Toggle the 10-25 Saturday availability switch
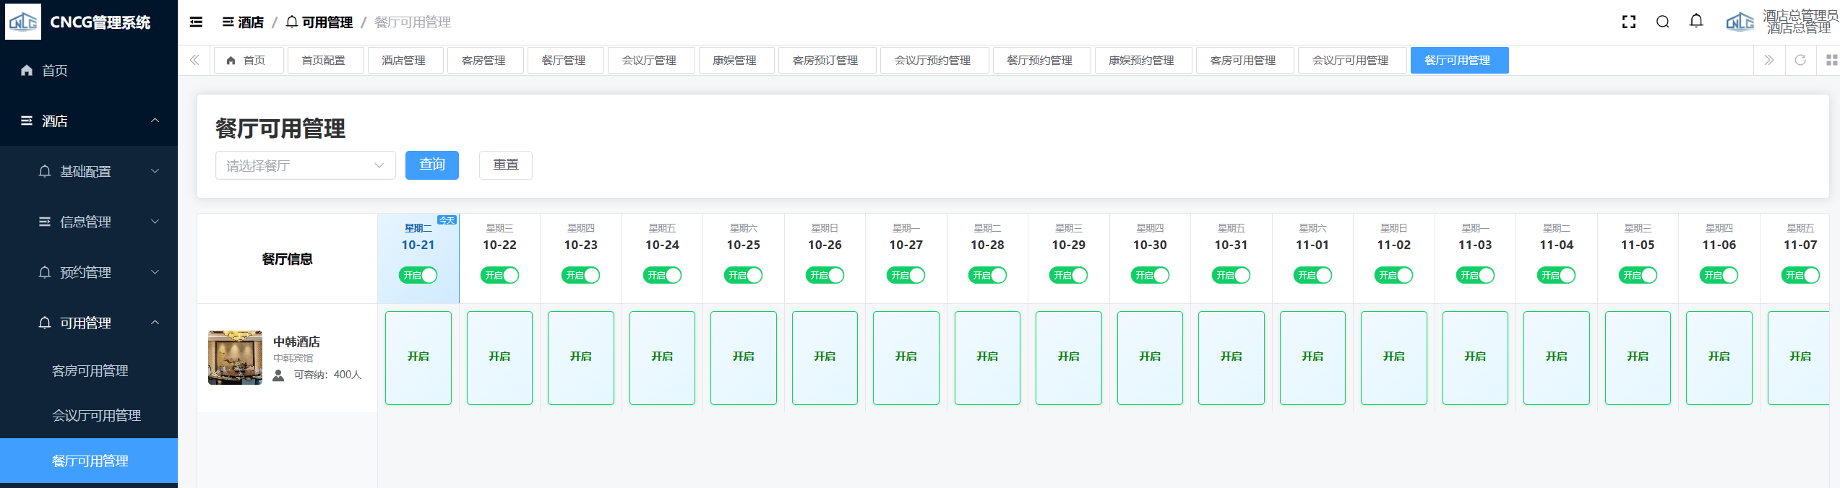 pos(743,275)
